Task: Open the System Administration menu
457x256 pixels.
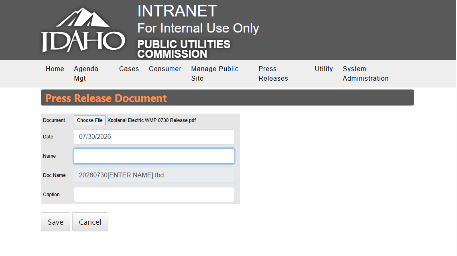Action: pyautogui.click(x=366, y=73)
